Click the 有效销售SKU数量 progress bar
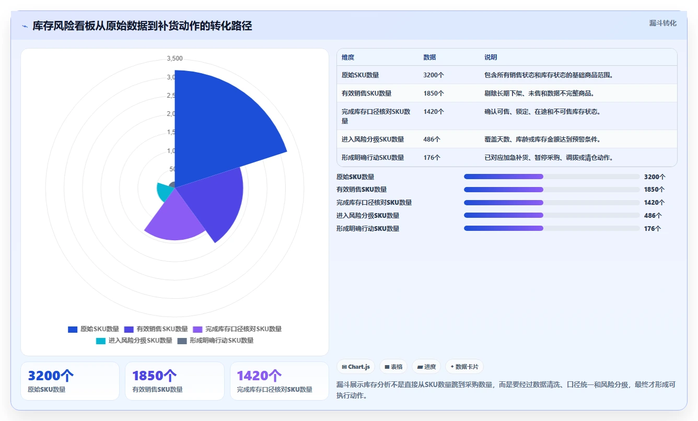This screenshot has height=421, width=698. point(552,190)
